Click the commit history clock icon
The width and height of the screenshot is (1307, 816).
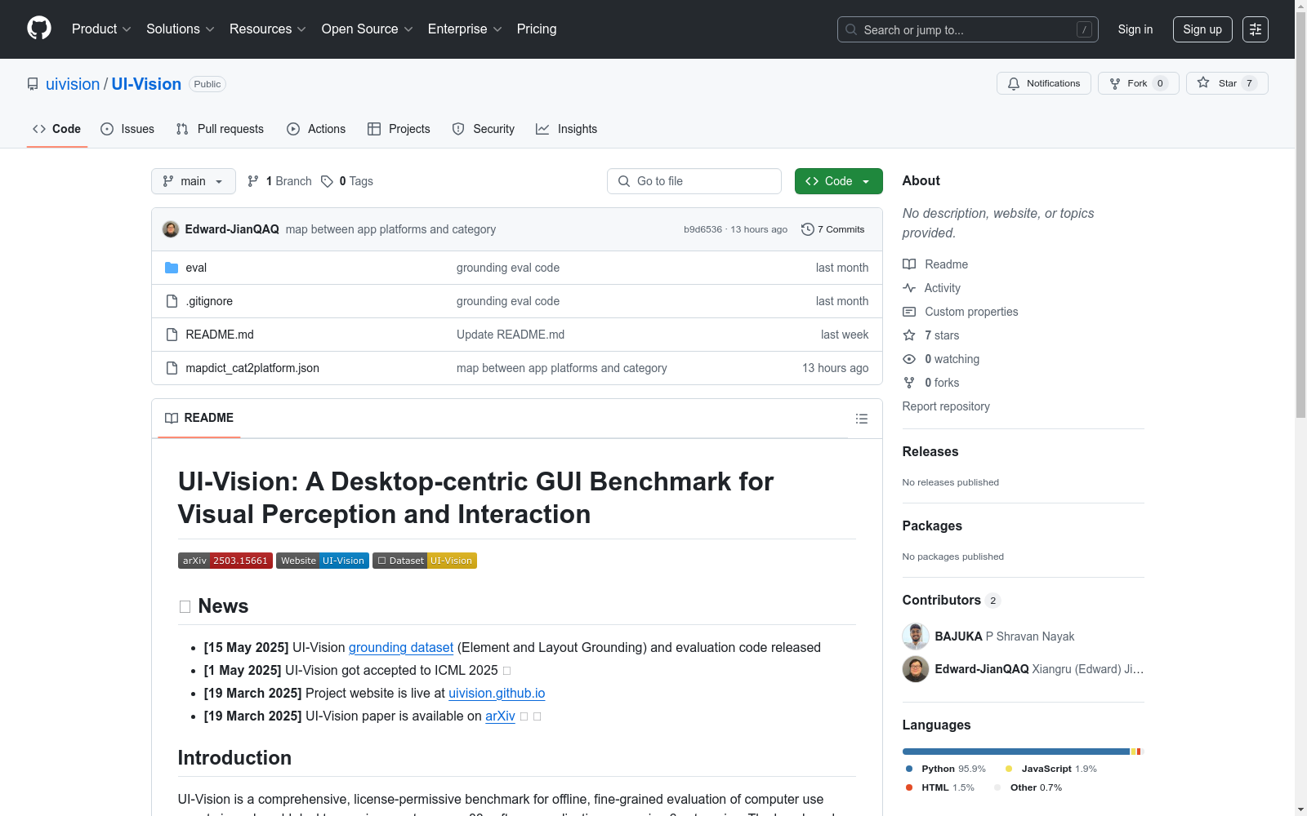808,229
